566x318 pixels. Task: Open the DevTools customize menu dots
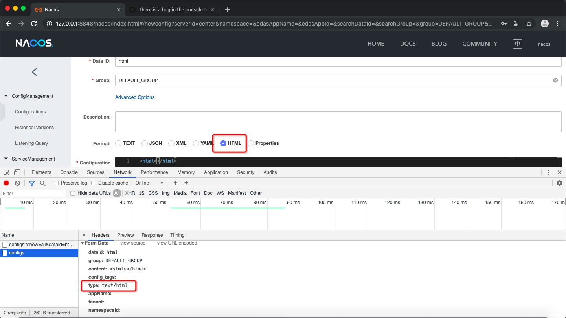549,172
